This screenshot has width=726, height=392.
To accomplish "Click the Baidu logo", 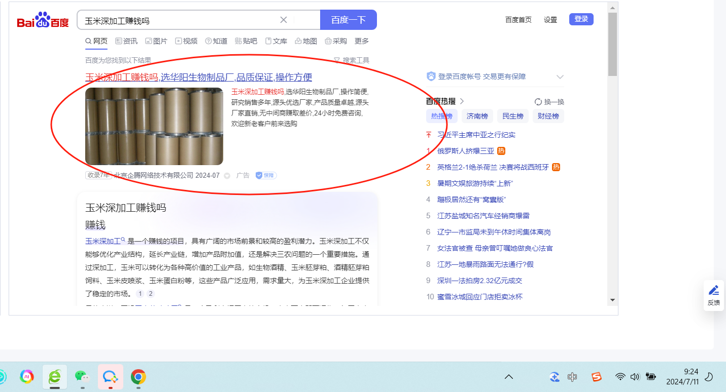I will pos(43,21).
